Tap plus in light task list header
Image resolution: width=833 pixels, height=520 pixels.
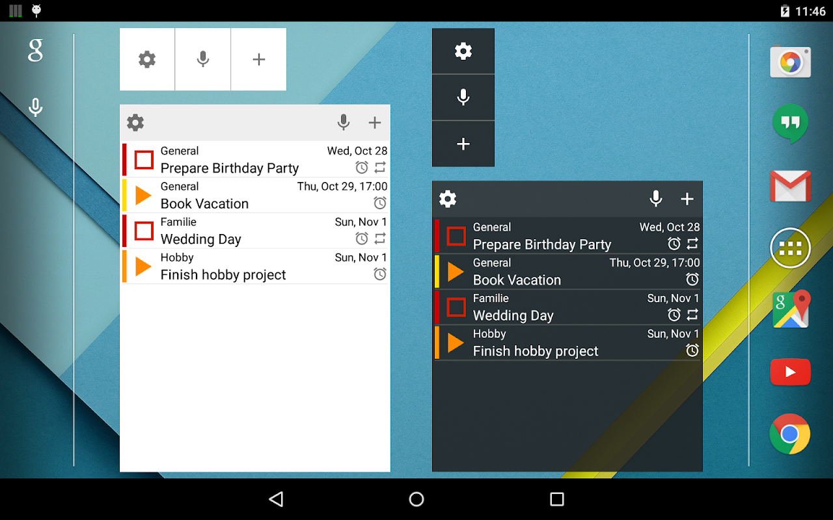click(375, 122)
